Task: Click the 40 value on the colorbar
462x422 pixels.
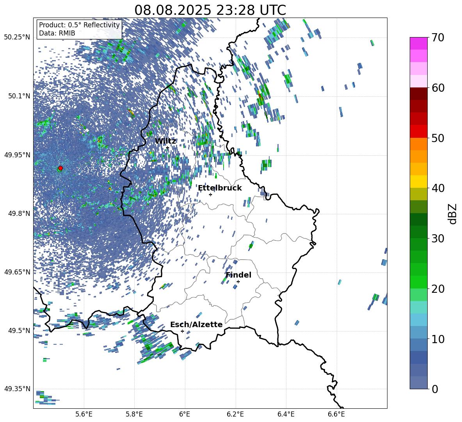Action: coord(438,188)
